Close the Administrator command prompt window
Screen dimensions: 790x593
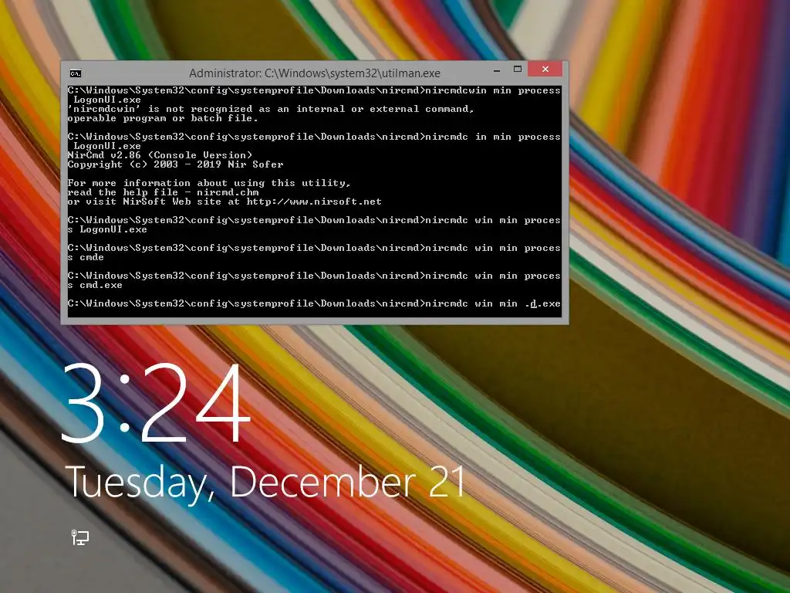point(545,69)
